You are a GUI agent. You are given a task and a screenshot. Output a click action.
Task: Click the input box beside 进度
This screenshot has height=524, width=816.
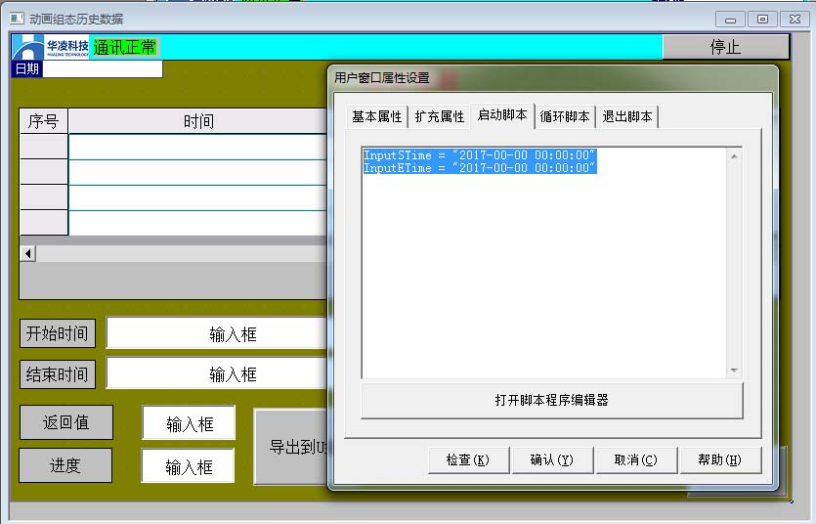(x=189, y=466)
